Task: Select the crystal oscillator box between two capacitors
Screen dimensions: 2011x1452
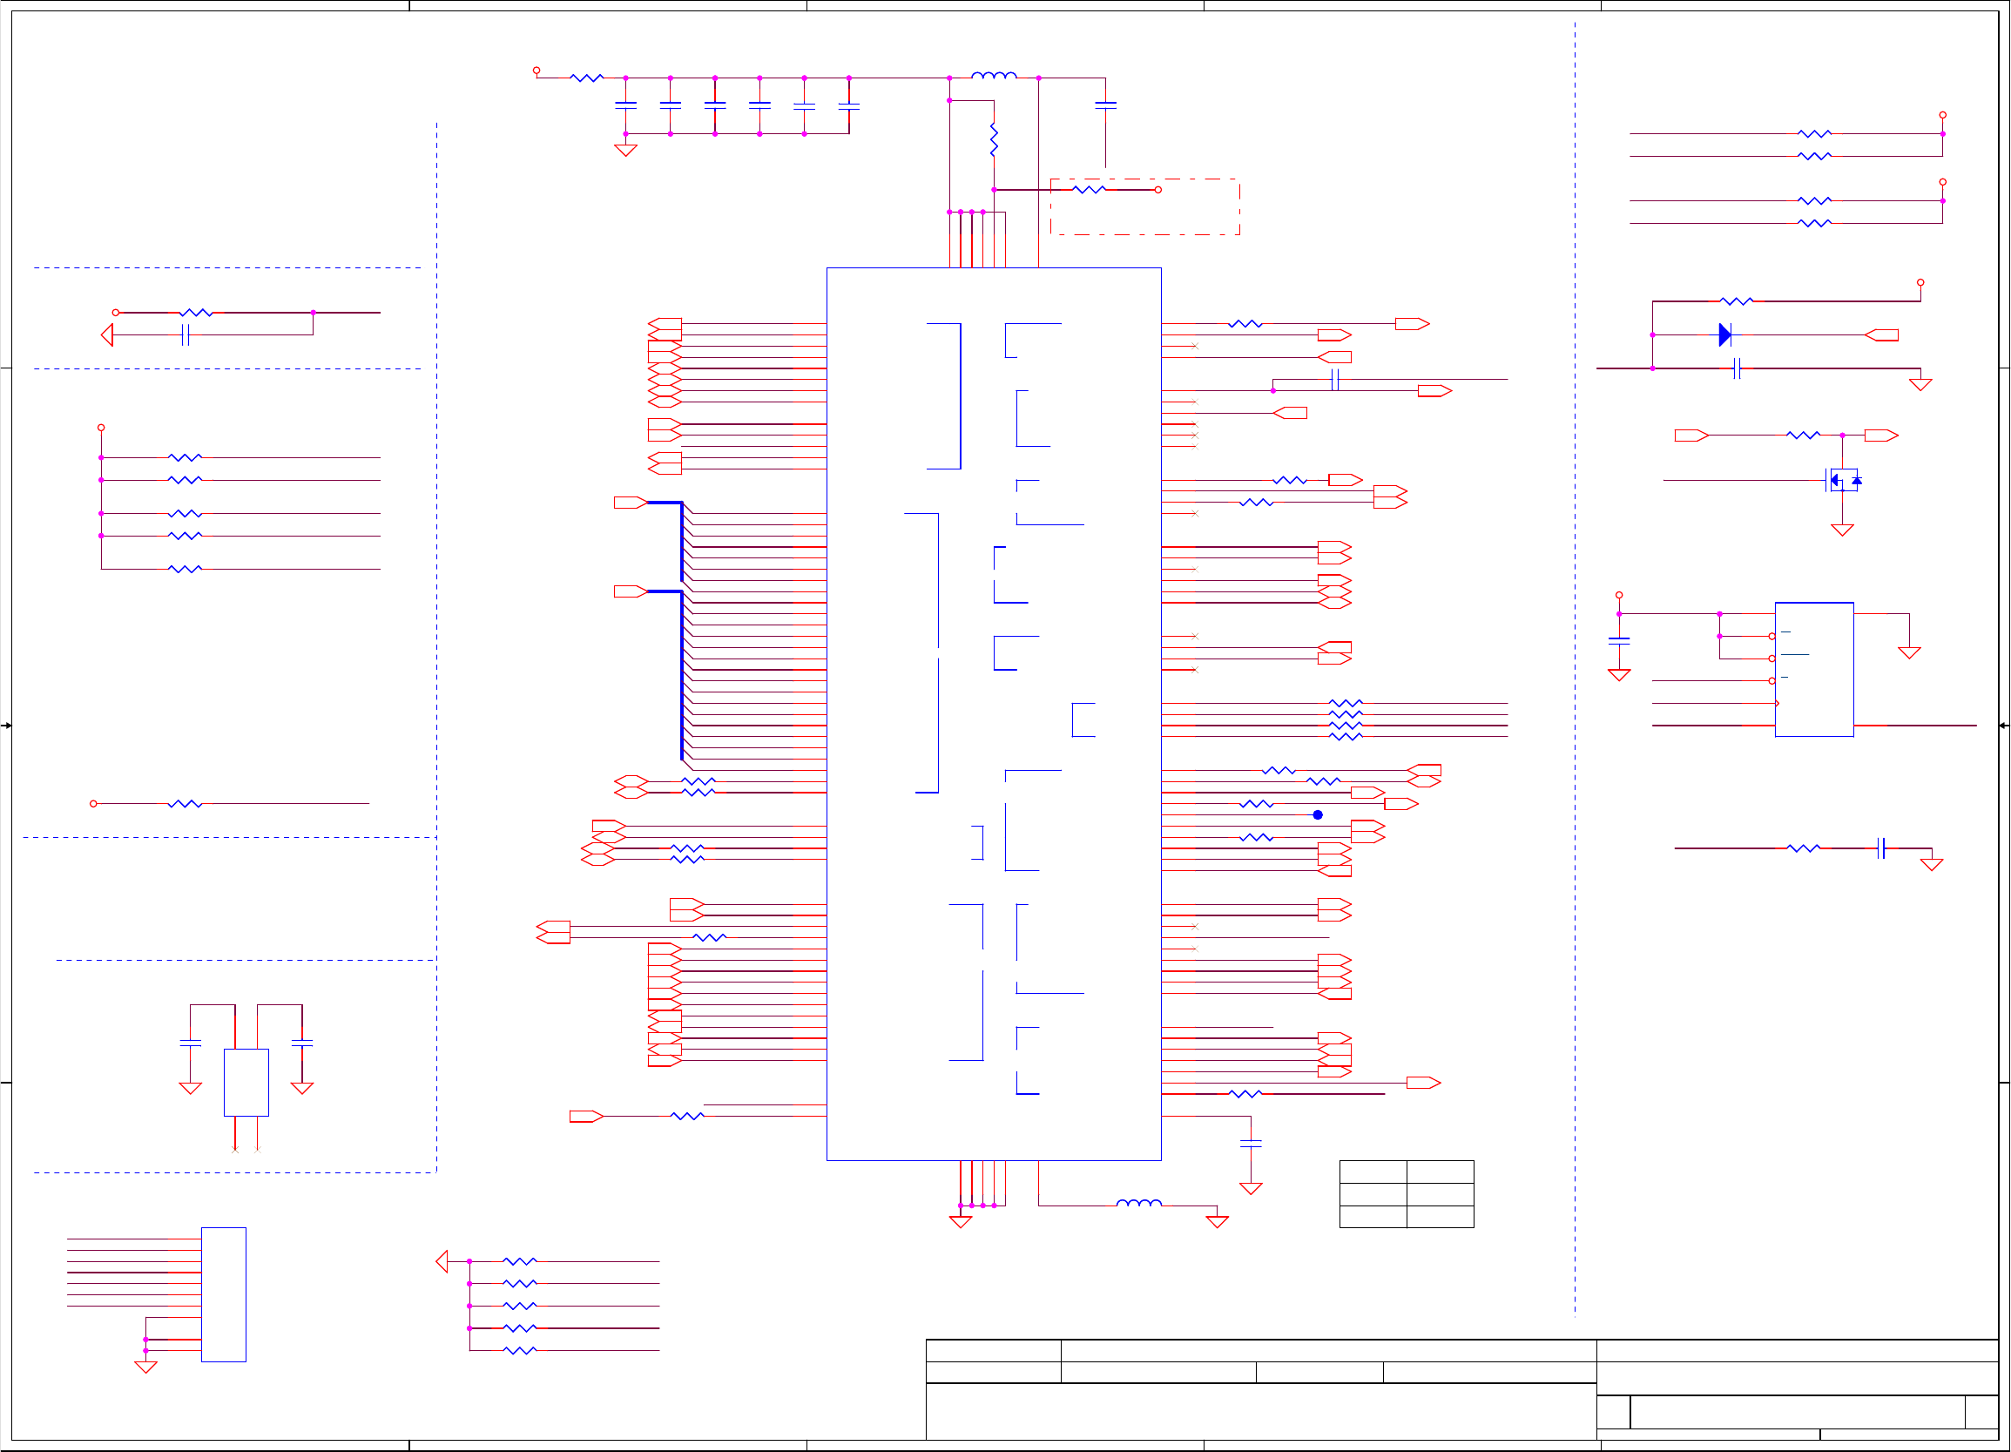Action: pyautogui.click(x=246, y=1082)
